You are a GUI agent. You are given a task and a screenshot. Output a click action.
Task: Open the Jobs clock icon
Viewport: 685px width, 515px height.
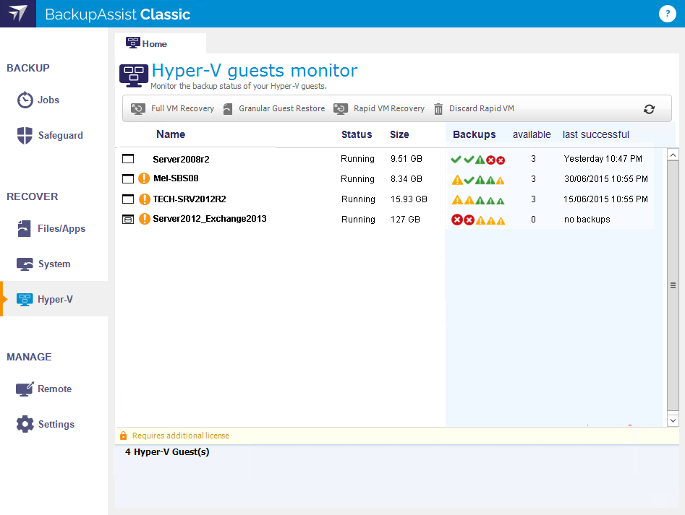pos(25,100)
